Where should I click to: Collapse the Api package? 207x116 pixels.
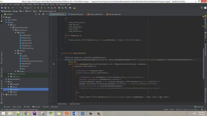tap(16, 53)
